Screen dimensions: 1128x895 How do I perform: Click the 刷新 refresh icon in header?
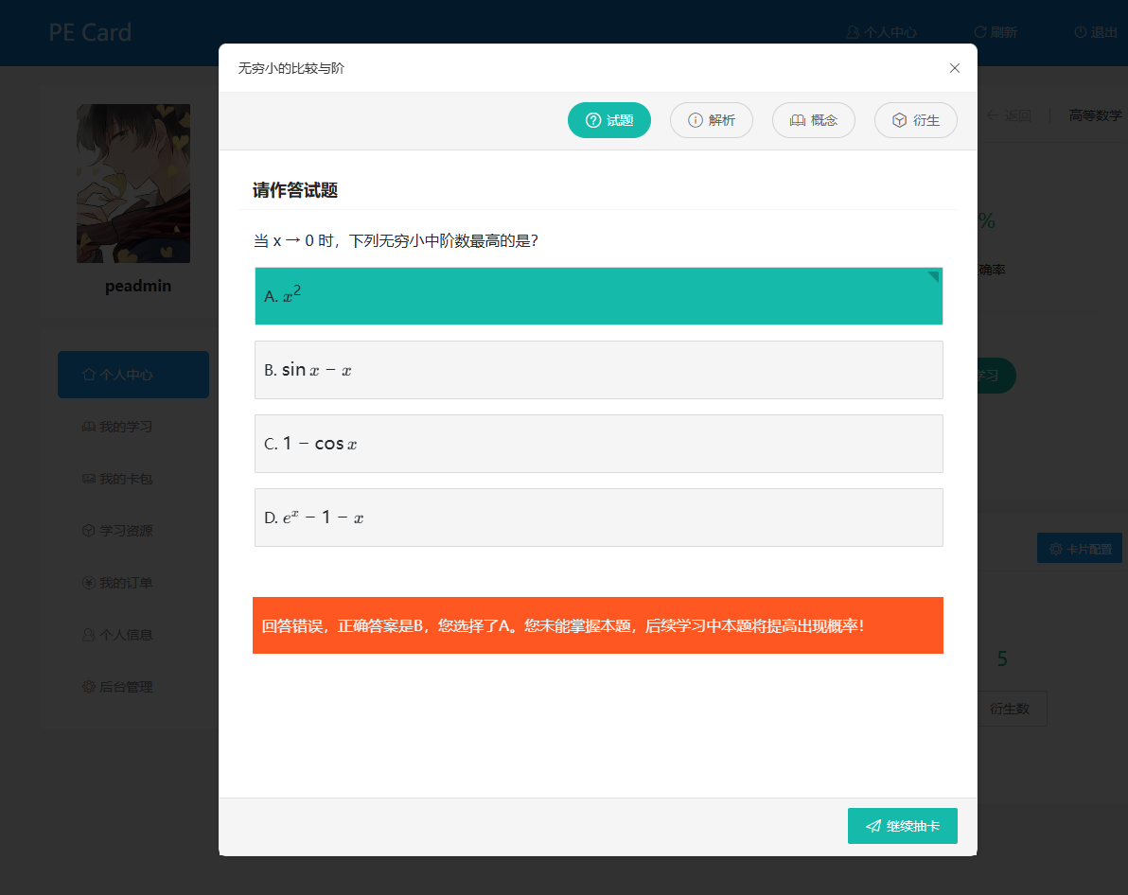pyautogui.click(x=980, y=32)
